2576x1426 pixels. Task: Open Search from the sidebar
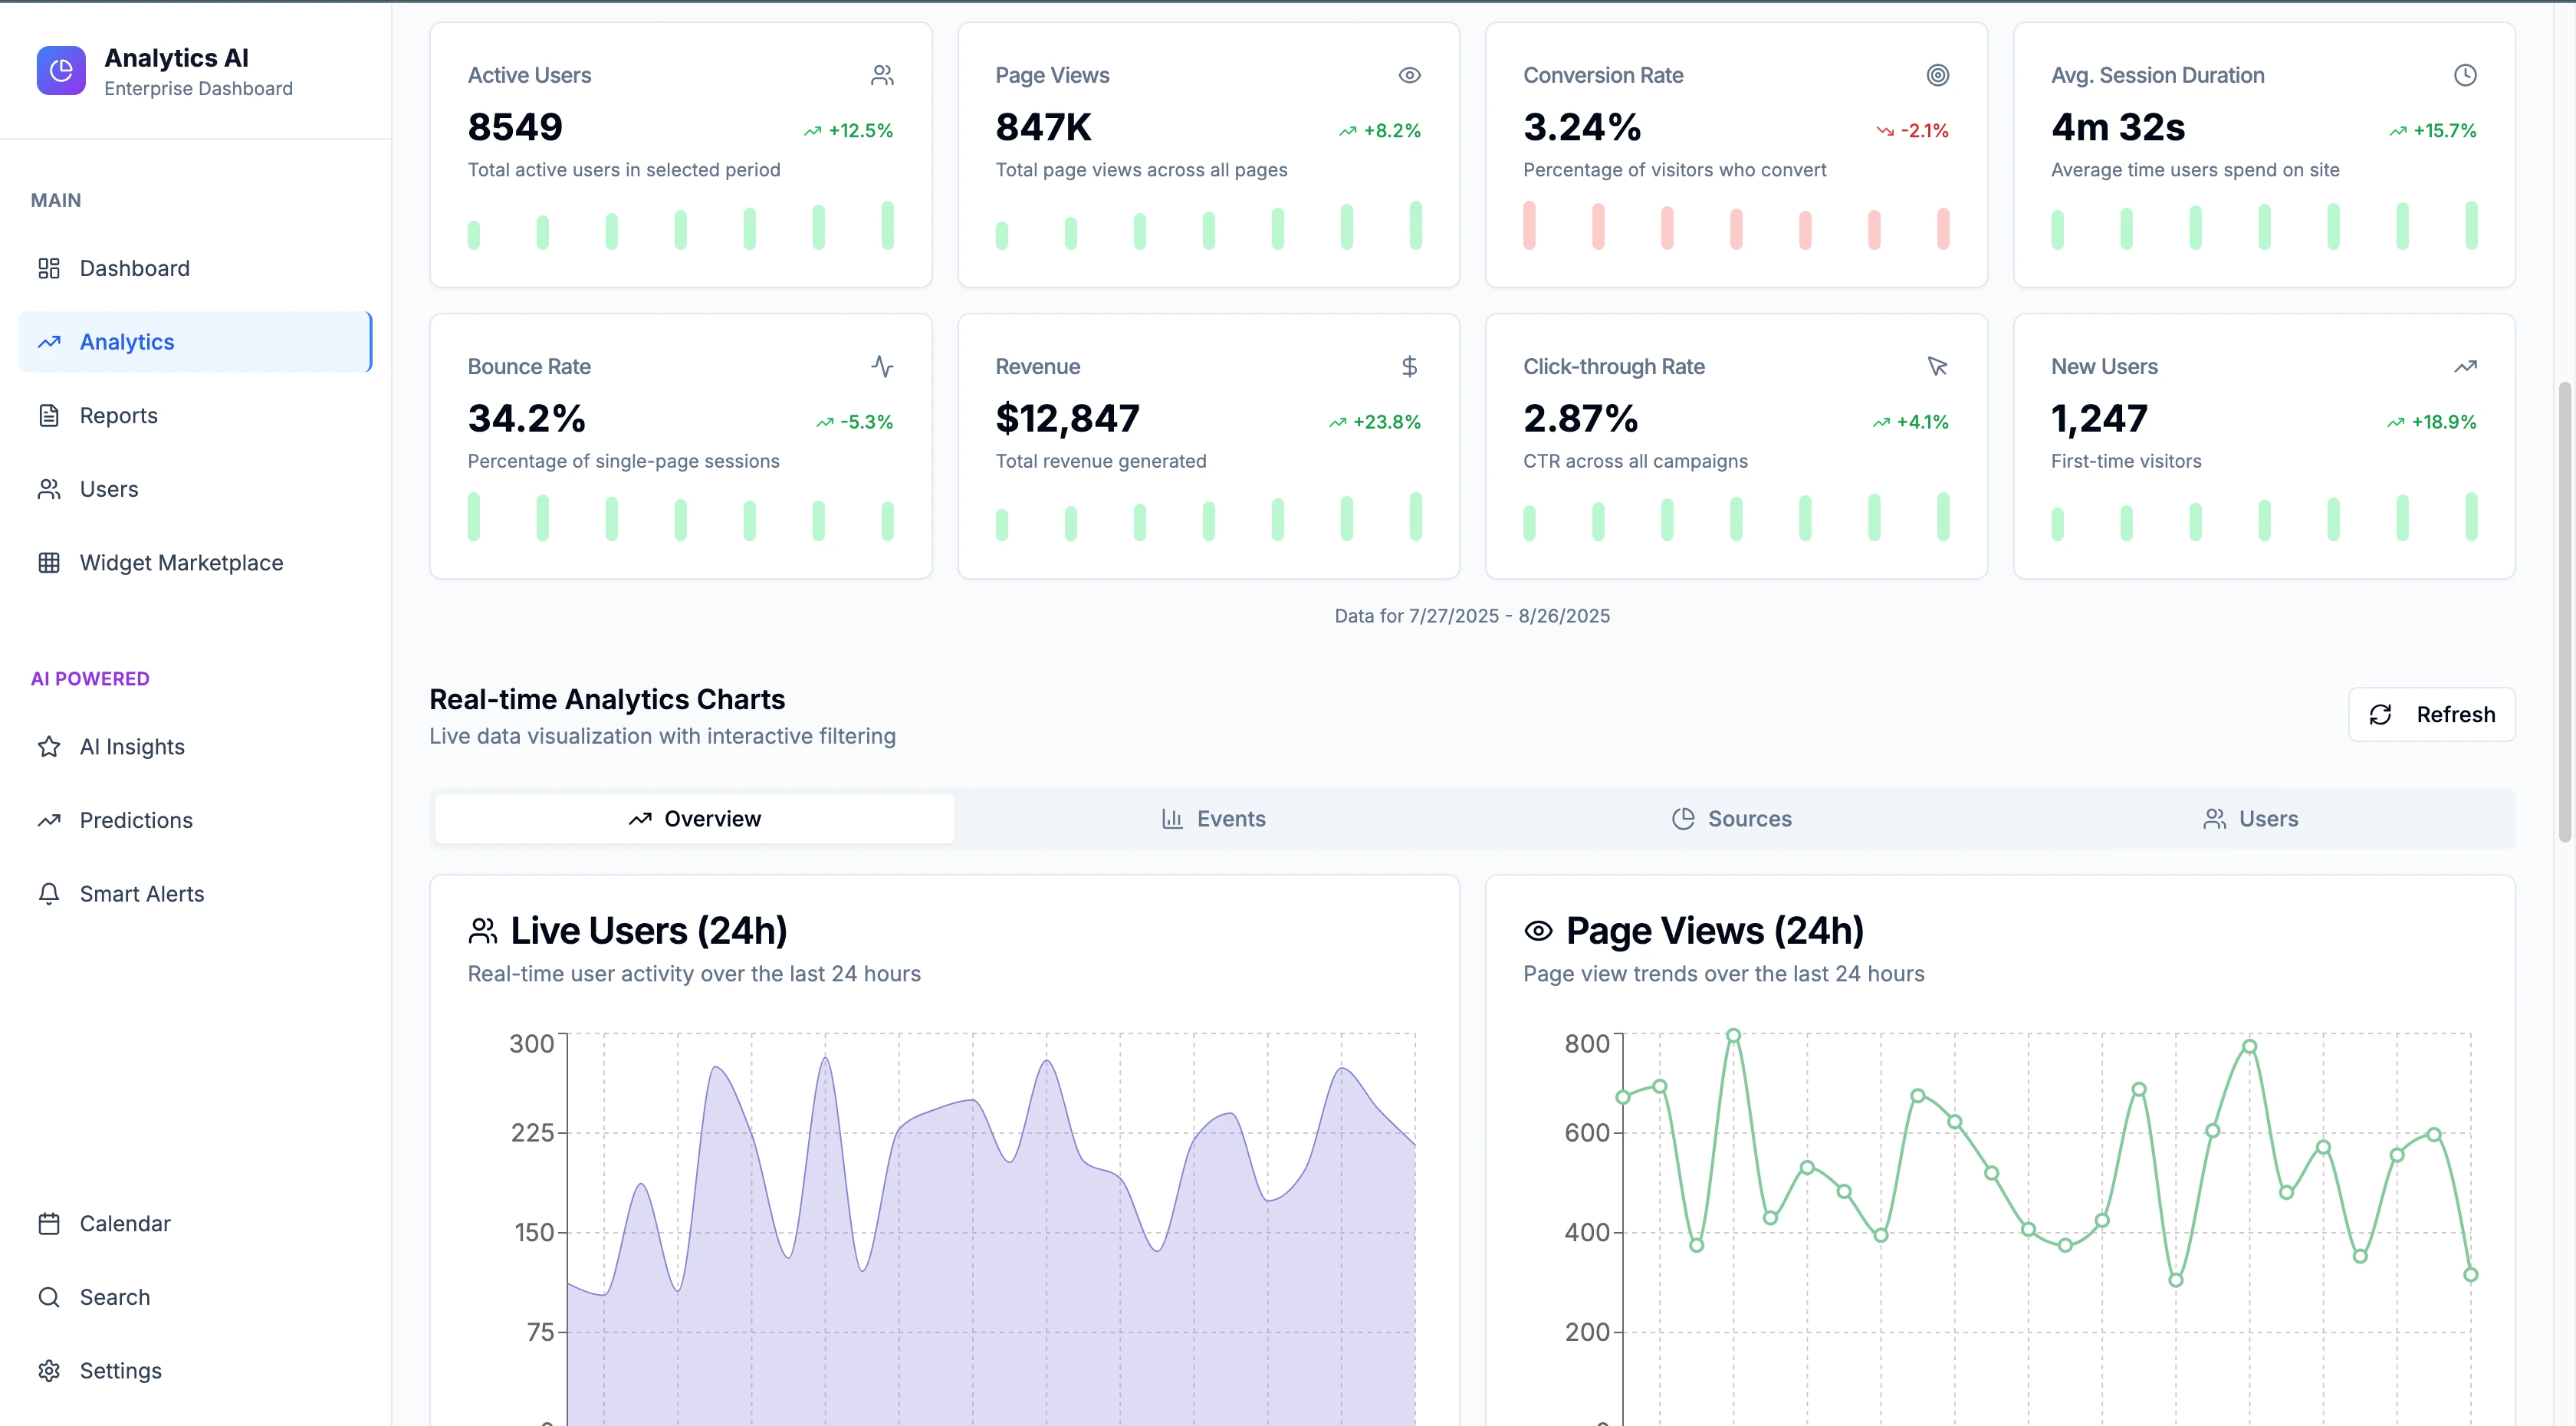pyautogui.click(x=195, y=1297)
